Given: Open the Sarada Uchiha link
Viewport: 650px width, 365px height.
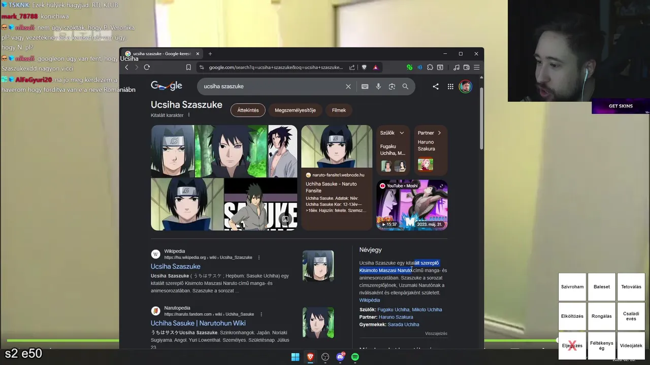Looking at the screenshot, I should pyautogui.click(x=403, y=324).
